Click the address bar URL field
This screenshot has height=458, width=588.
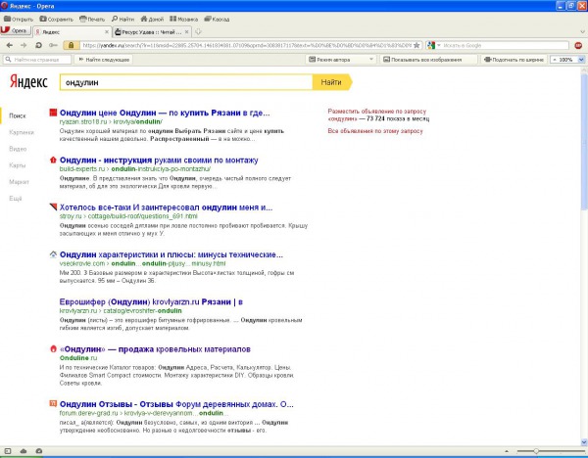[x=247, y=45]
